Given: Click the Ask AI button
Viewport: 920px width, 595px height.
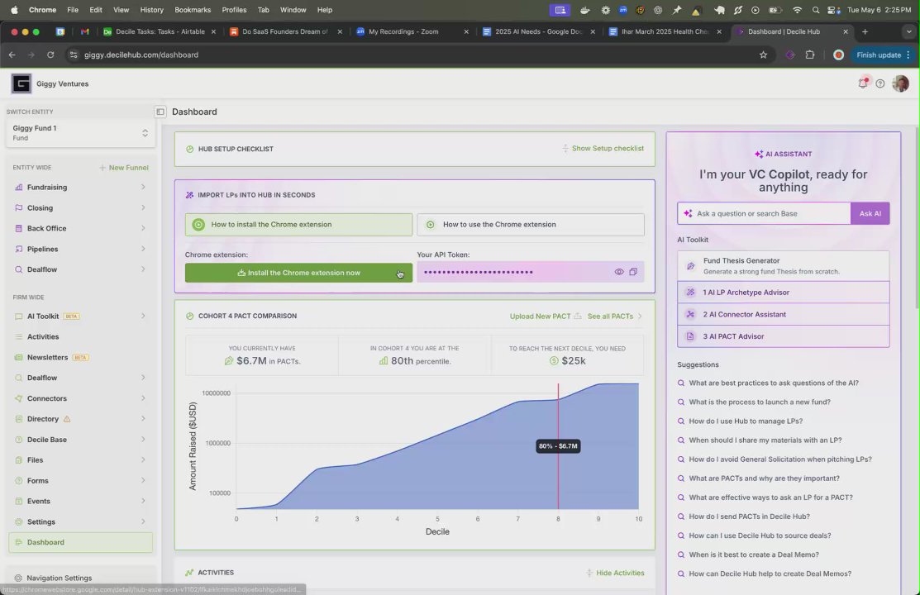Looking at the screenshot, I should tap(870, 213).
